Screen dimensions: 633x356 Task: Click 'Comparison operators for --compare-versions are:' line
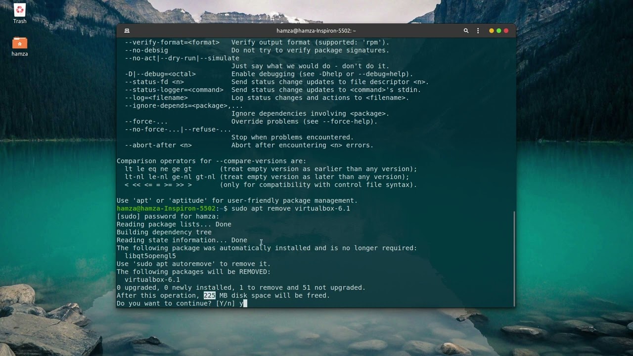[x=212, y=161]
